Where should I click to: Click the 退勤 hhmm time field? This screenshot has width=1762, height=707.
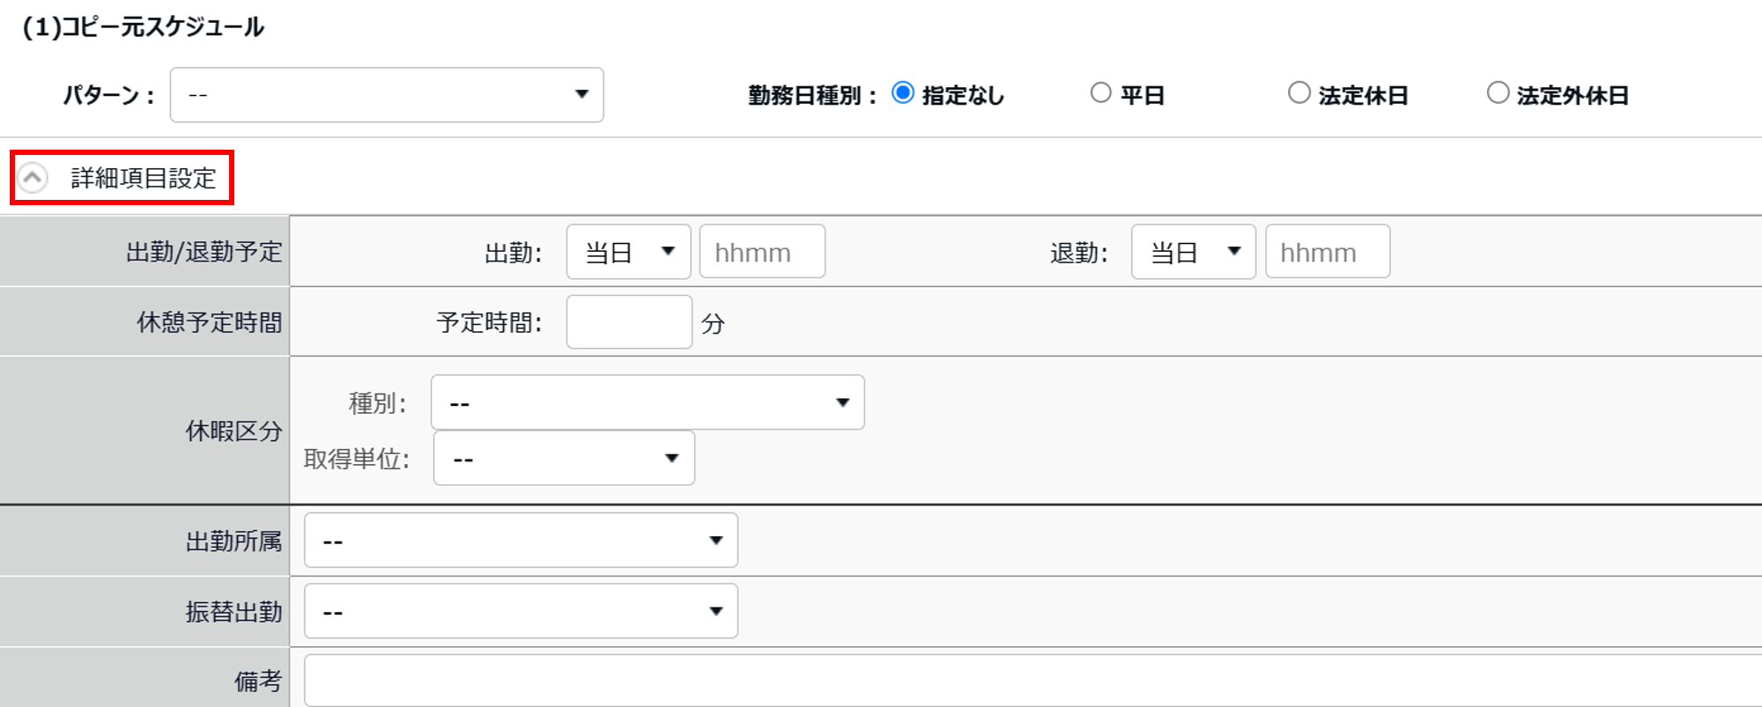[x=1328, y=252]
